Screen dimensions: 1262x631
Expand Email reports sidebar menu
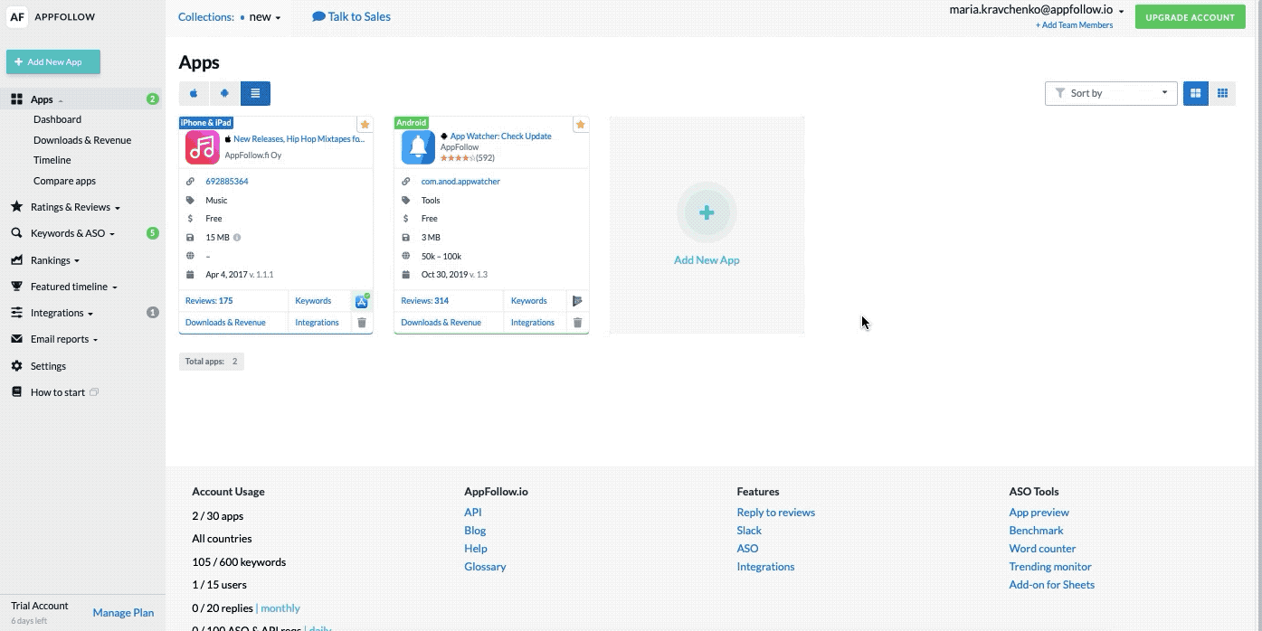64,339
